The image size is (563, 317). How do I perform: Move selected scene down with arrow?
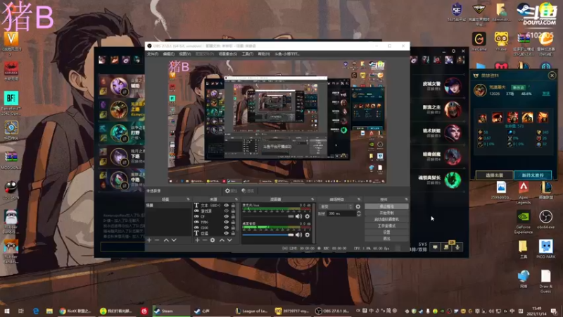174,240
